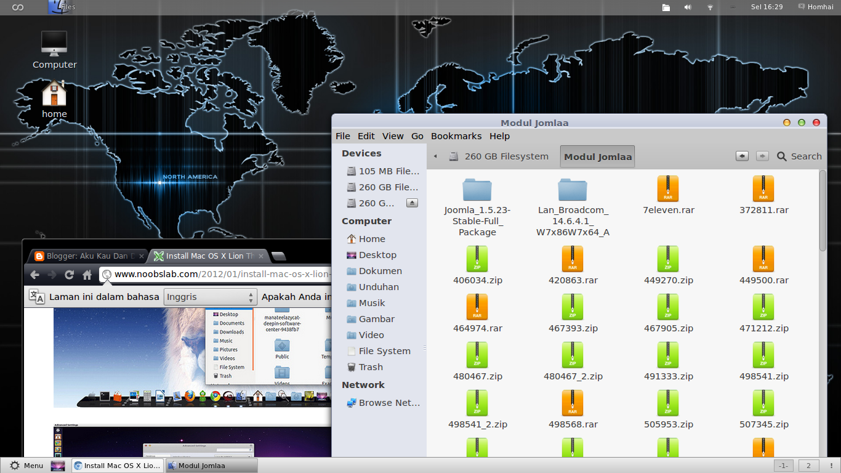Click the breadcrumb back chevron before 260 GB Filesystem
Image resolution: width=841 pixels, height=473 pixels.
[435, 156]
